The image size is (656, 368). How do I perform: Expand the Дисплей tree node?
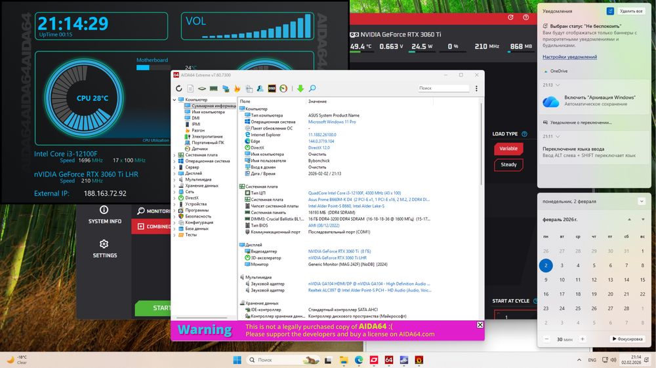174,174
